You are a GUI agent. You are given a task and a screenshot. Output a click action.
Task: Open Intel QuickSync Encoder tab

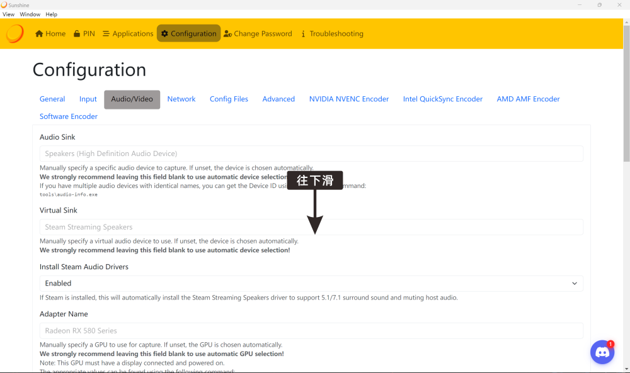coord(443,99)
